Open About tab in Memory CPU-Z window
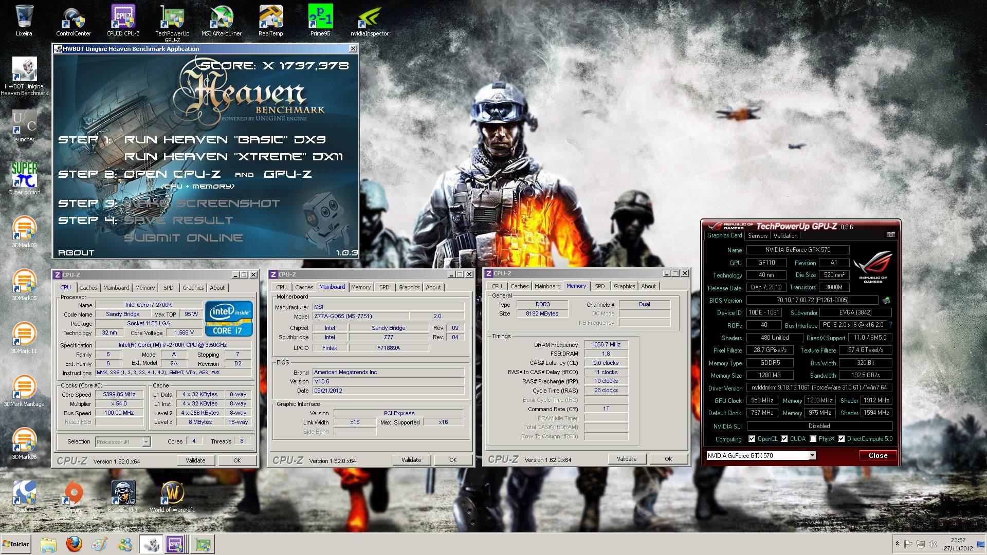This screenshot has width=987, height=555. click(x=649, y=286)
